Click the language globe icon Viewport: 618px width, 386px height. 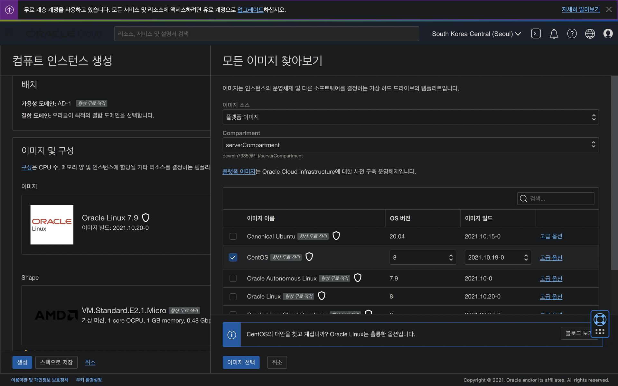[590, 33]
